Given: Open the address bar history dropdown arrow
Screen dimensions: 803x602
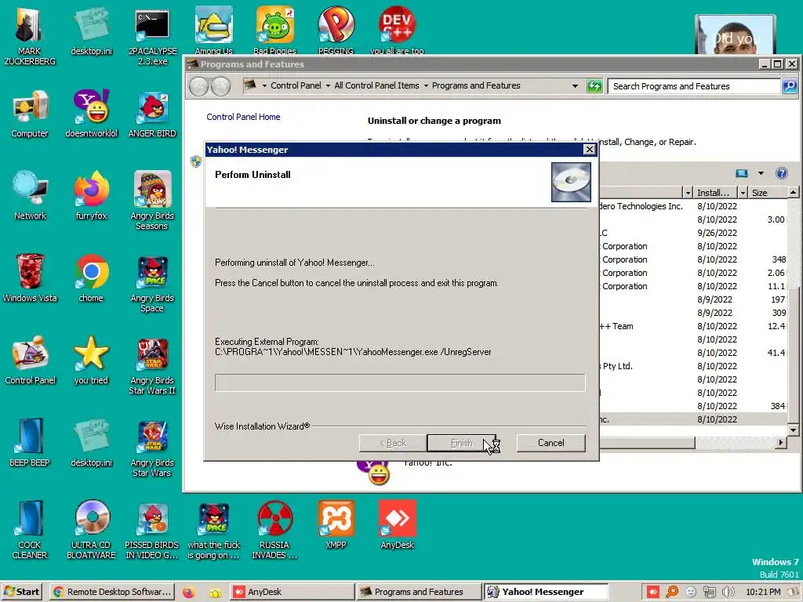Looking at the screenshot, I should coord(575,86).
